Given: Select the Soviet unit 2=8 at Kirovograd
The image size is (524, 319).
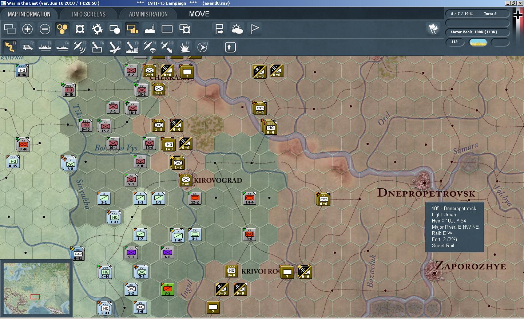Looking at the screenshot, I should pos(186,180).
